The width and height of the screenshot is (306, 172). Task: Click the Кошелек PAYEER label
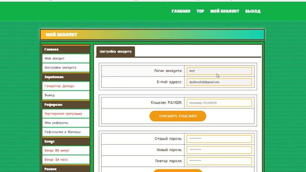click(166, 103)
